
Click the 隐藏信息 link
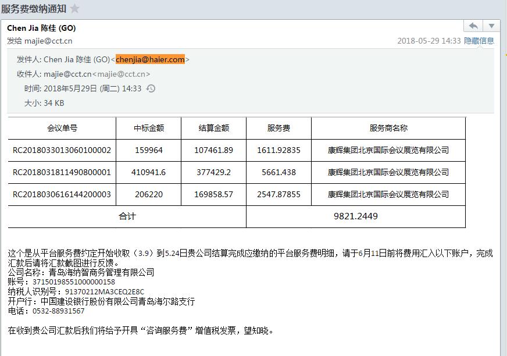pyautogui.click(x=479, y=41)
